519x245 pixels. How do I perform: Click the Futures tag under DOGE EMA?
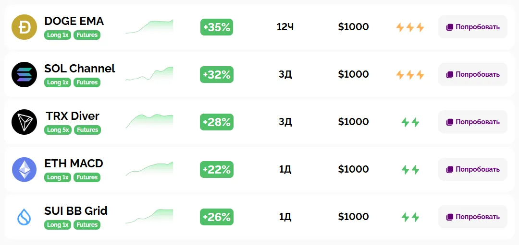87,35
